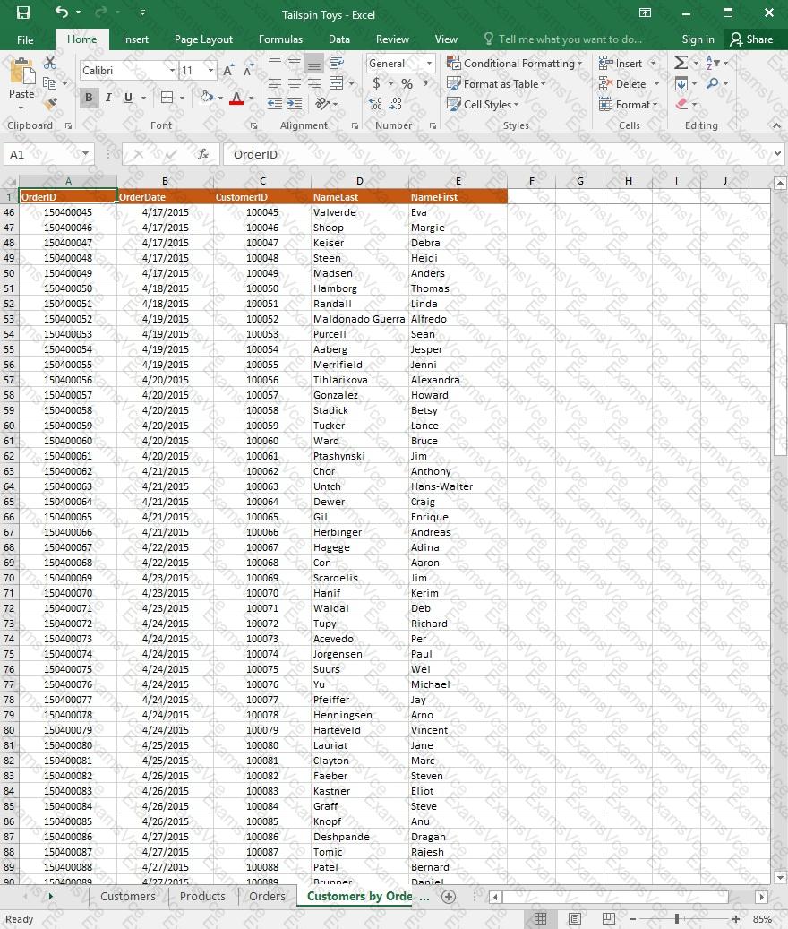Switch to the Insert ribbon tab
The width and height of the screenshot is (788, 929).
(x=135, y=39)
